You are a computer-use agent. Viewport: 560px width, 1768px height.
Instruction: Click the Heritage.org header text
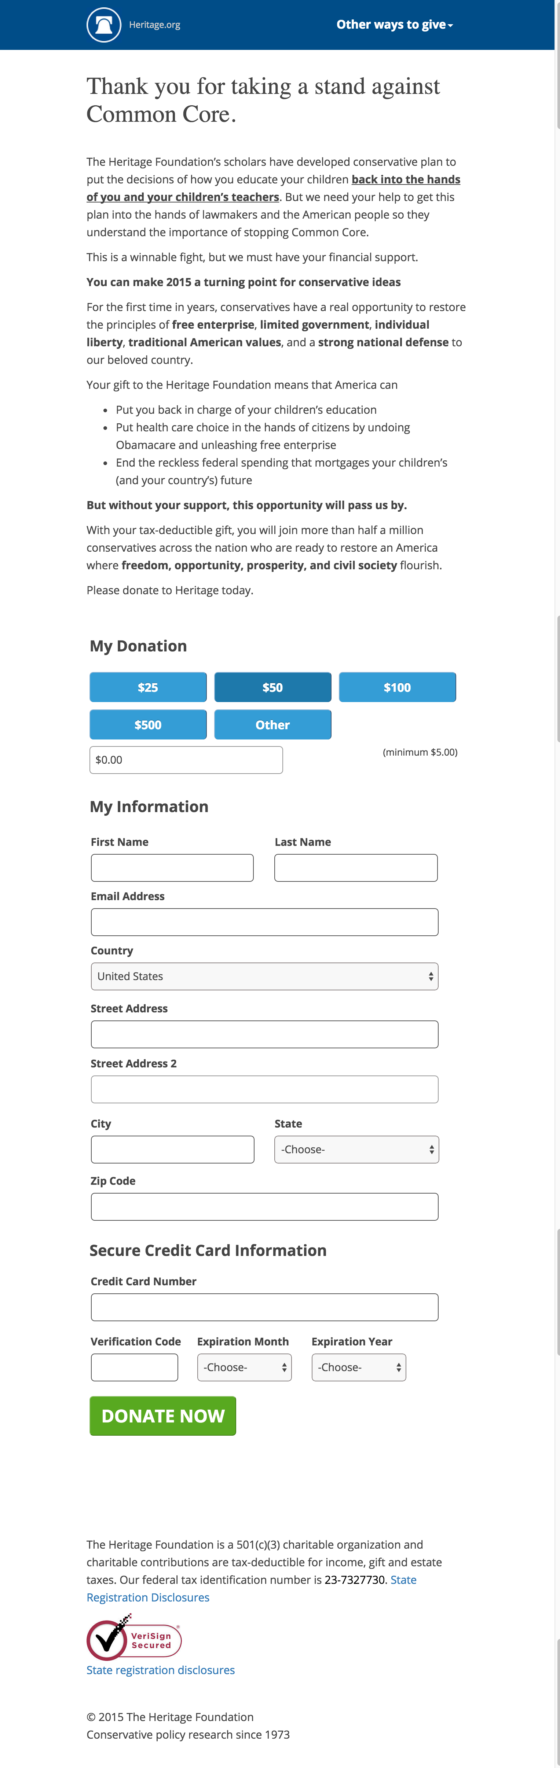tap(154, 25)
